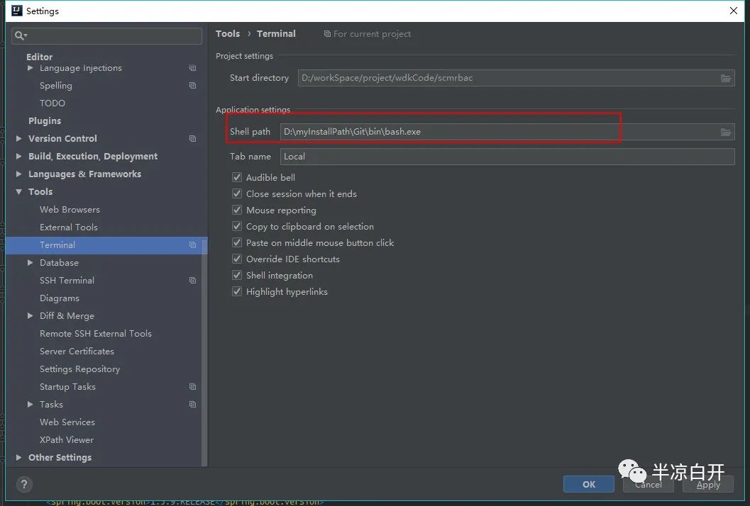Open Startup Tasks settings
Image resolution: width=750 pixels, height=506 pixels.
click(x=67, y=386)
